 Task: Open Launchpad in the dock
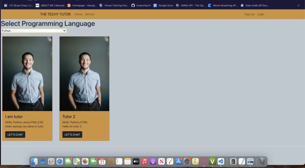click(51, 162)
